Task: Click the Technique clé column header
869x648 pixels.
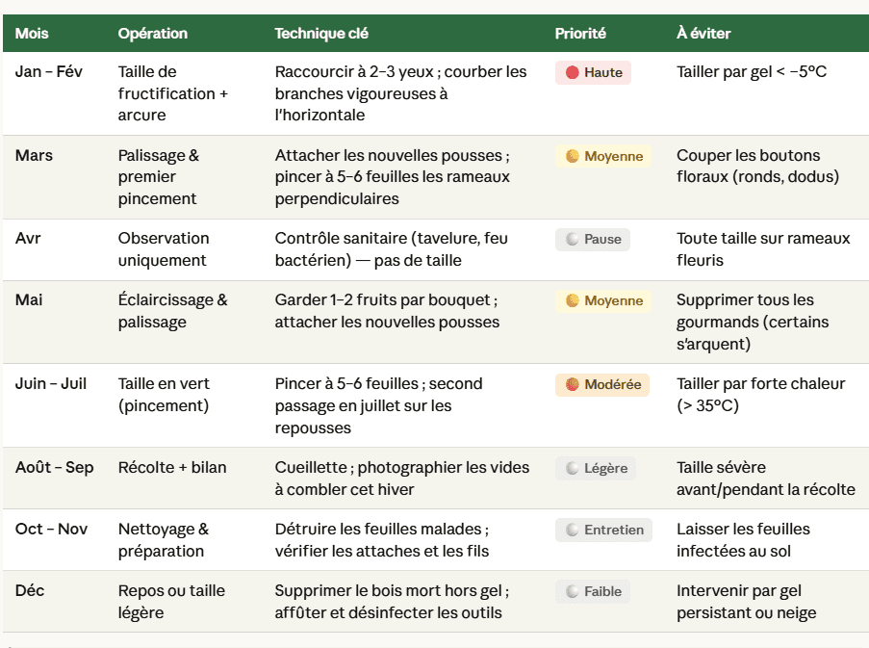Action: click(x=321, y=34)
